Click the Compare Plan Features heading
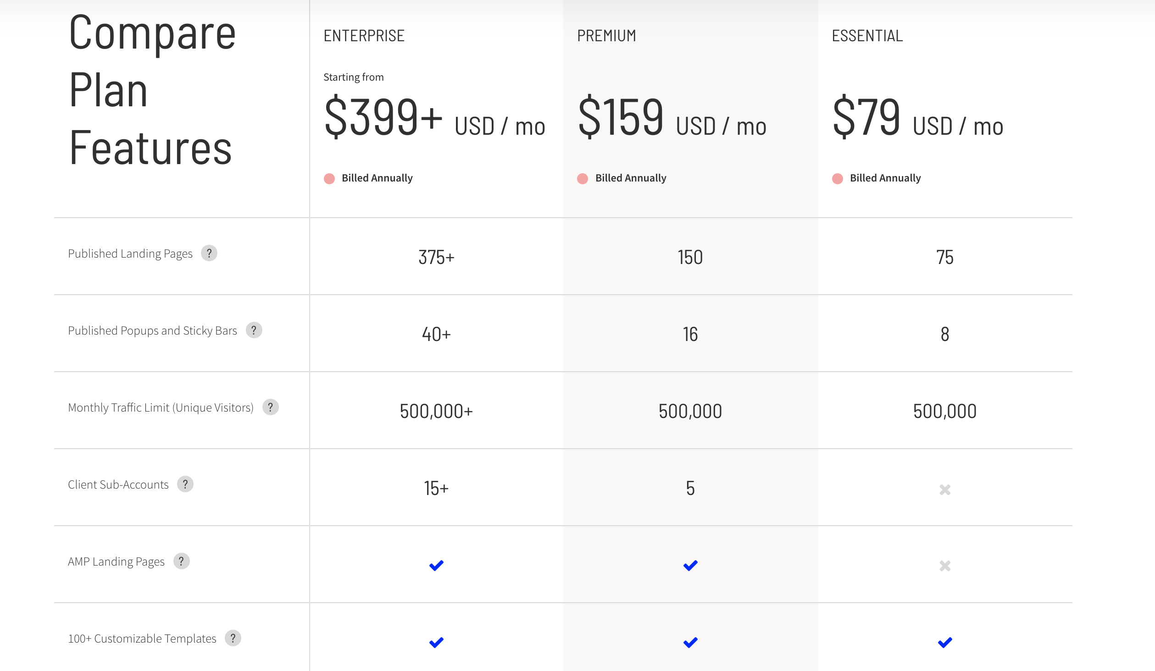The width and height of the screenshot is (1155, 671). [x=152, y=90]
